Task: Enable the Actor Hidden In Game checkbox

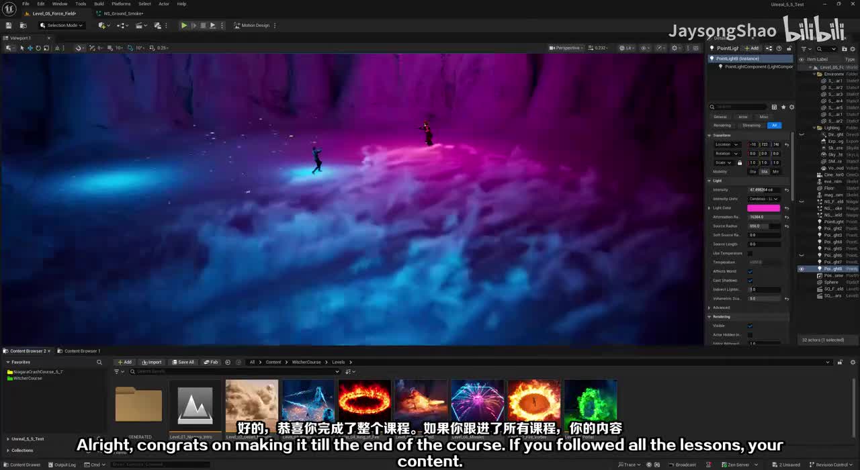Action: pos(750,334)
